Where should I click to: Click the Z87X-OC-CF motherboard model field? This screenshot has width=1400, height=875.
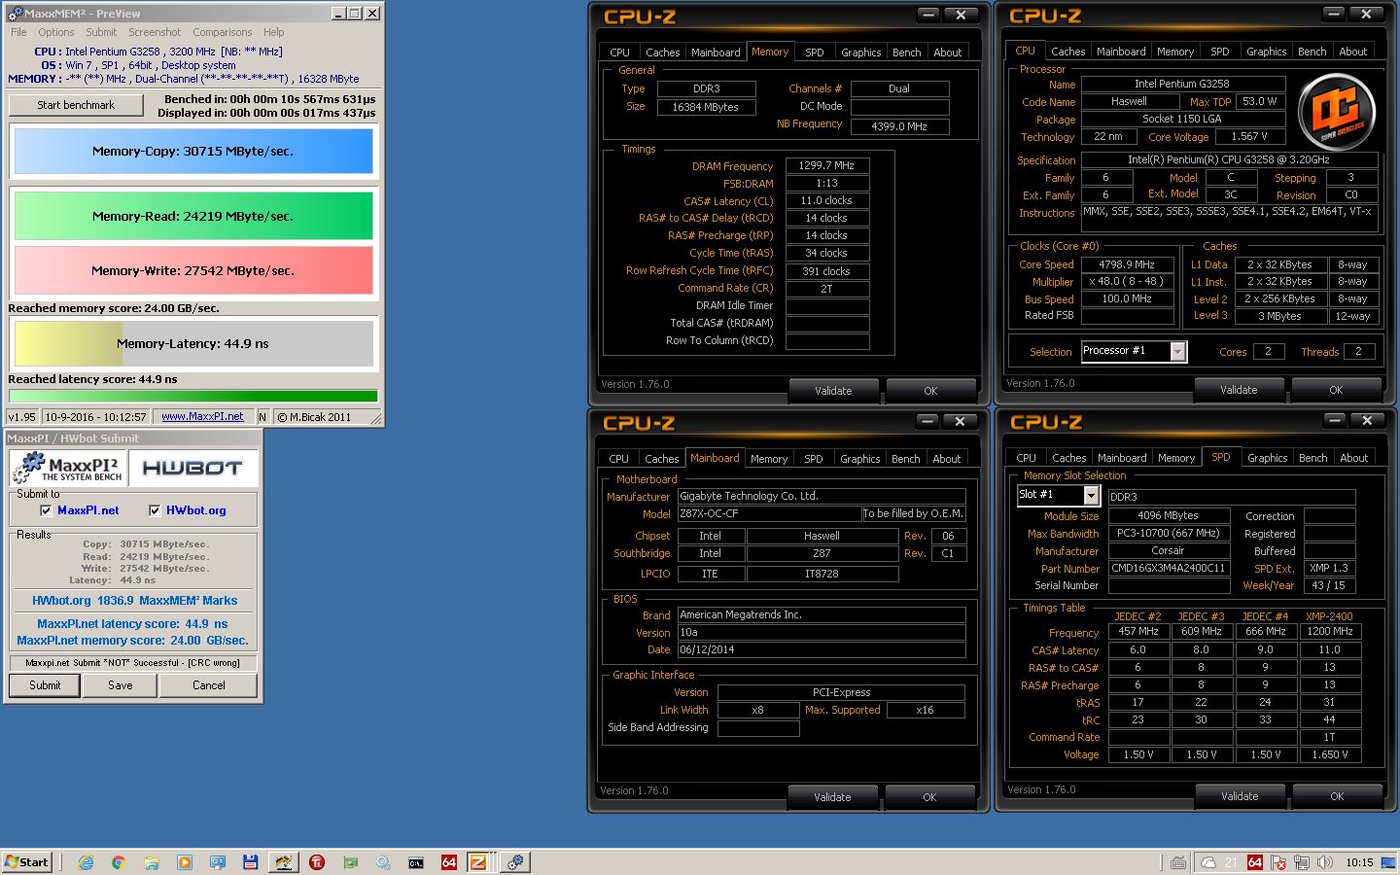tap(769, 513)
